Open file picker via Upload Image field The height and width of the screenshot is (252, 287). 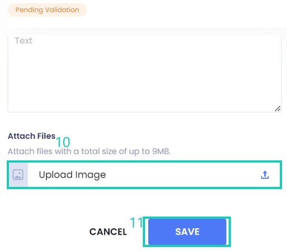[144, 175]
